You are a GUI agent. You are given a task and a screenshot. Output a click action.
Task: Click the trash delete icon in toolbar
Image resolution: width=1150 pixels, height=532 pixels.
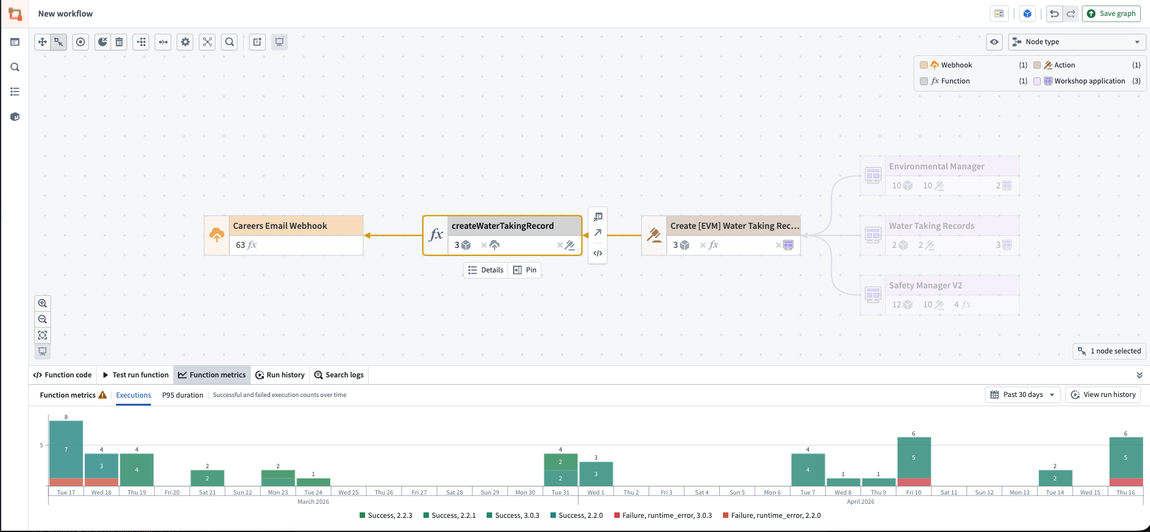pyautogui.click(x=119, y=42)
